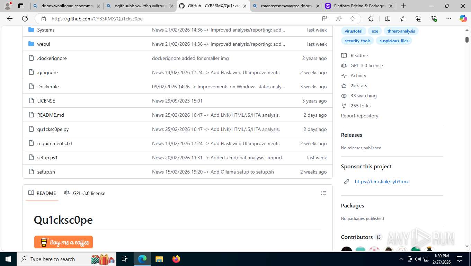Open .gitignore file
This screenshot has width=471, height=266.
[x=47, y=72]
